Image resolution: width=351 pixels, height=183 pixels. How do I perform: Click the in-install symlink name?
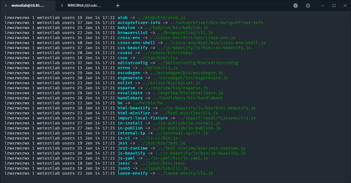[x=130, y=123]
